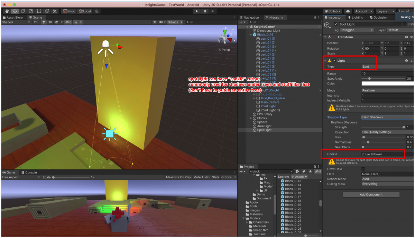This screenshot has width=415, height=238.
Task: Click Maximize On Play in Game view
Action: point(178,177)
